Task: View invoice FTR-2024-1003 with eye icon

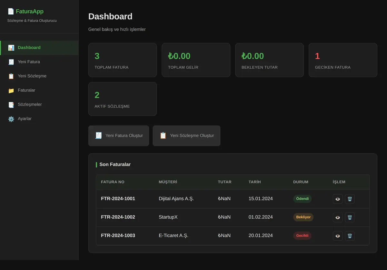Action: (x=338, y=236)
